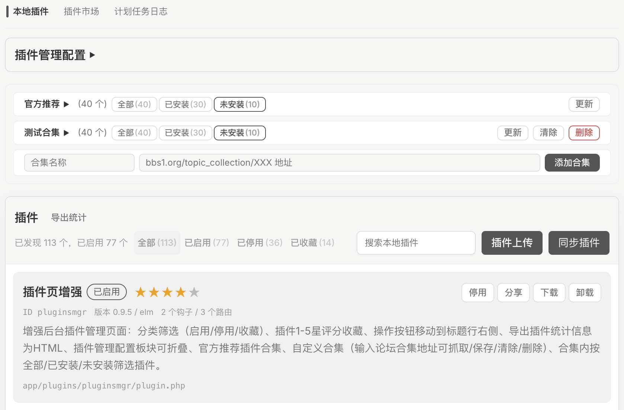This screenshot has height=410, width=624.
Task: Click the 添加合集 button
Action: (x=572, y=163)
